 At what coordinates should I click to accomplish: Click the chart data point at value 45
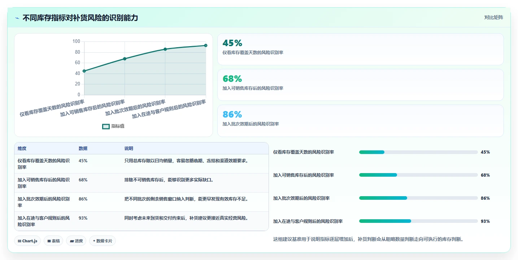click(84, 71)
